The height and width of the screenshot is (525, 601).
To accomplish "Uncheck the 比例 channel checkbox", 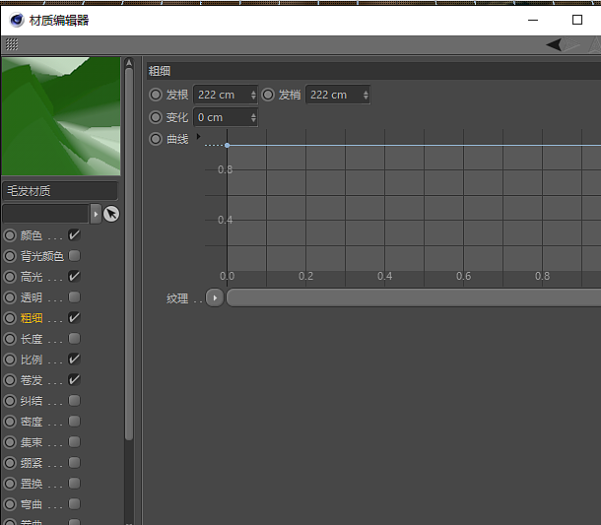I will click(x=74, y=360).
